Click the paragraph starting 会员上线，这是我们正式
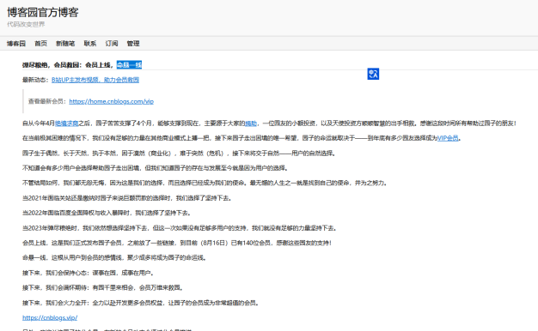The width and height of the screenshot is (538, 331). point(177,243)
